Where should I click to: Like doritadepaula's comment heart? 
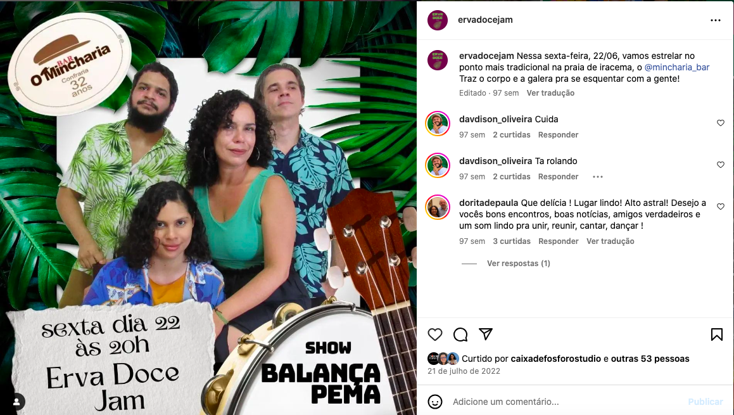[x=721, y=207]
